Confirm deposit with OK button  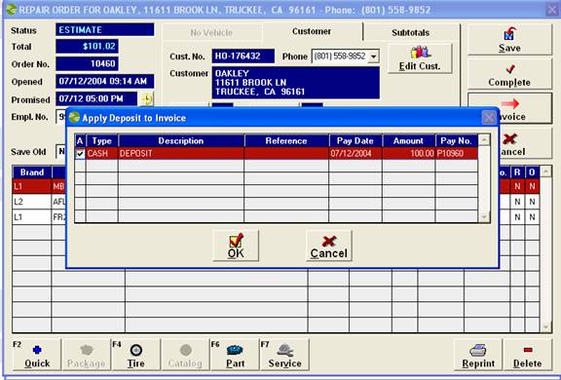236,246
